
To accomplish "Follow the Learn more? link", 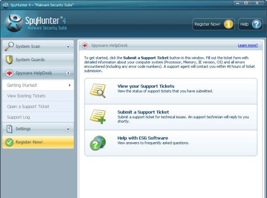I will [x=248, y=46].
